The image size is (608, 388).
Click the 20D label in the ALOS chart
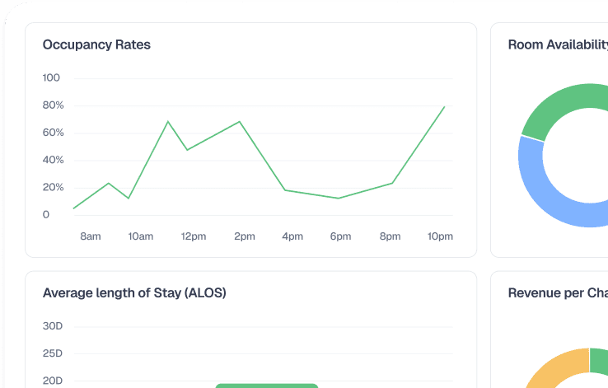(x=53, y=381)
